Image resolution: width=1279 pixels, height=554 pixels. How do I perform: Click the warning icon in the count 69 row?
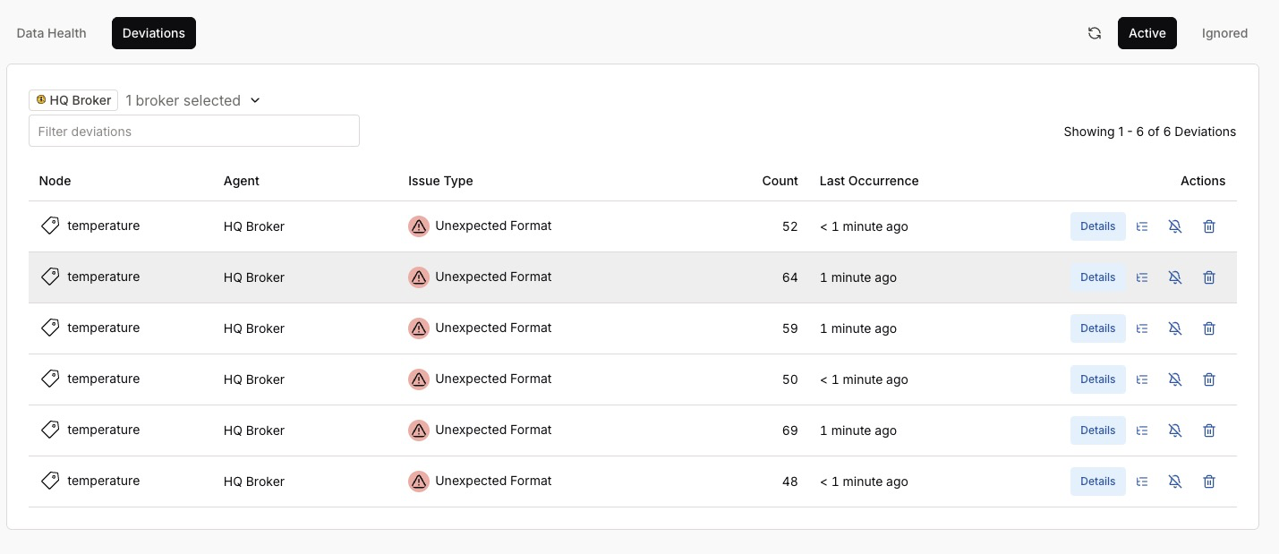click(418, 430)
